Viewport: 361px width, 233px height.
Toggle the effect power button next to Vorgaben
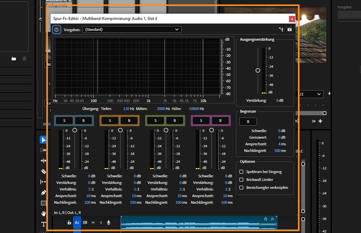[57, 29]
